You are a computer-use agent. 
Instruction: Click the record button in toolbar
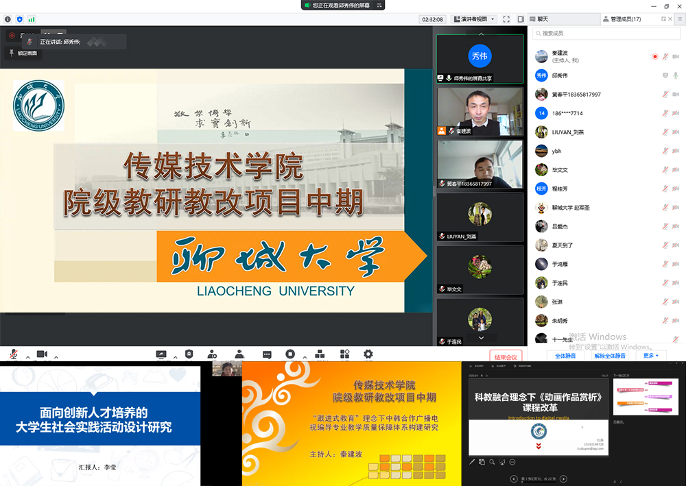[290, 354]
